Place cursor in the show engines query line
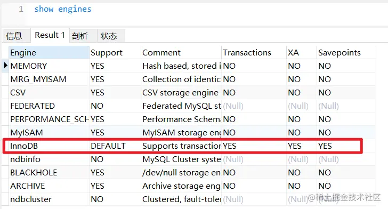The width and height of the screenshot is (388, 209). [63, 9]
